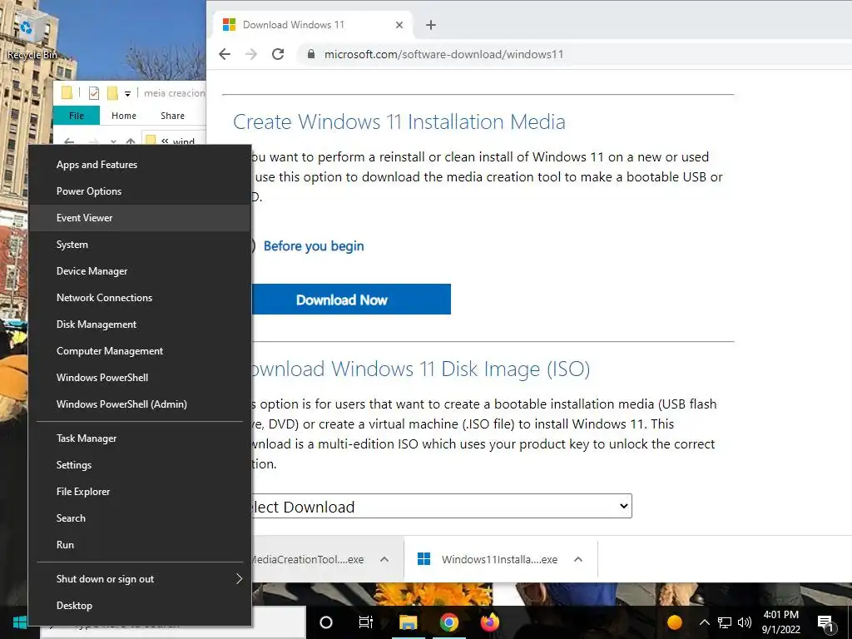Image resolution: width=852 pixels, height=639 pixels.
Task: Open Task View on the taskbar
Action: click(x=366, y=622)
